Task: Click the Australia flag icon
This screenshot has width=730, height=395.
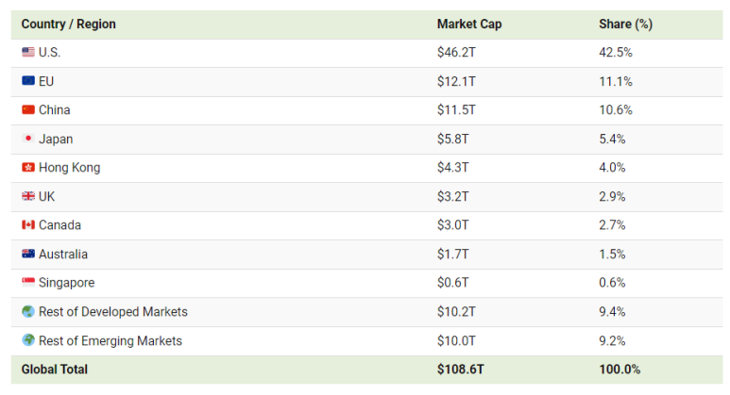Action: point(28,254)
